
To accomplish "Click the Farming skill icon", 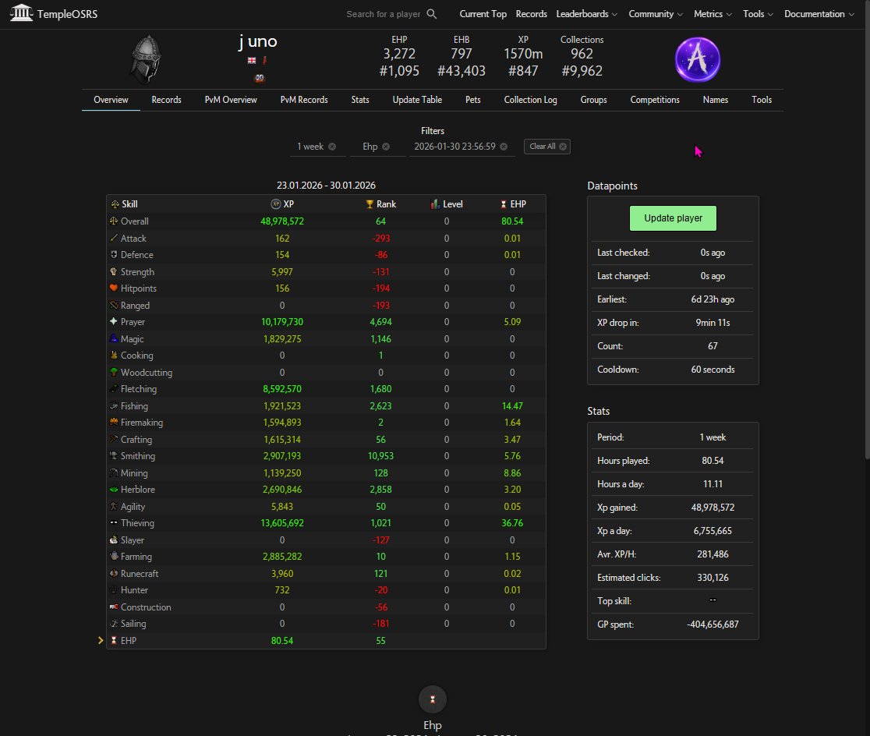I will [x=114, y=556].
